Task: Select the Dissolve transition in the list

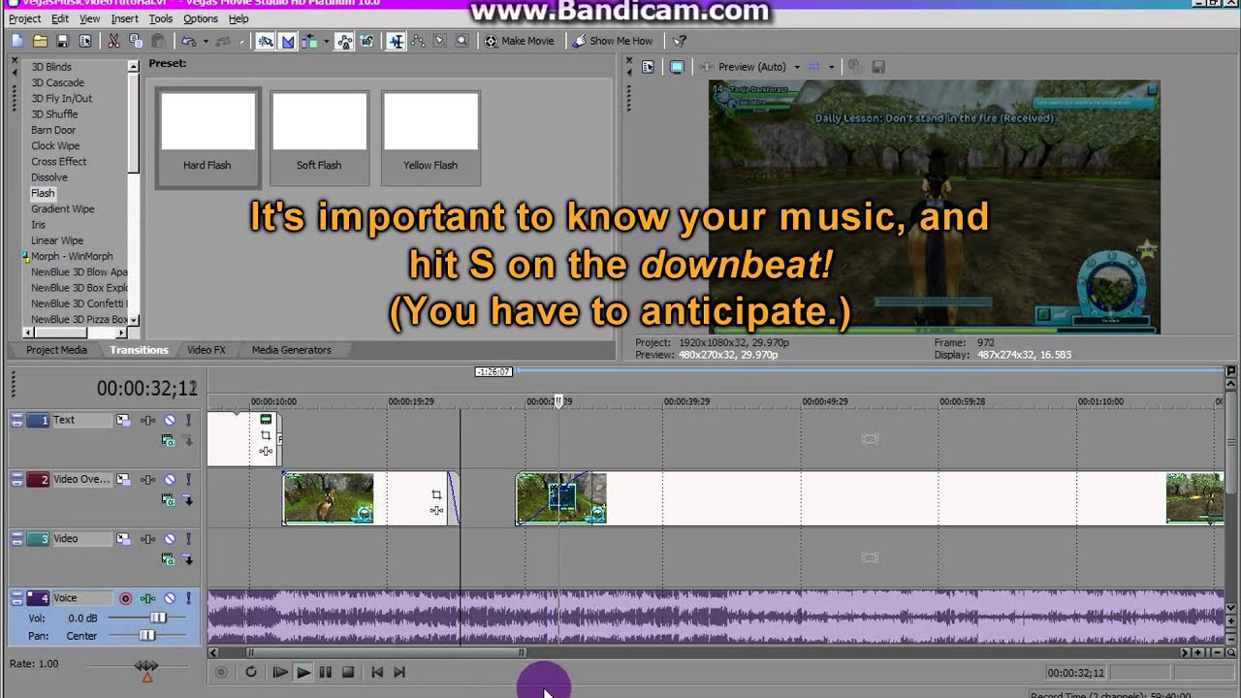Action: click(49, 177)
